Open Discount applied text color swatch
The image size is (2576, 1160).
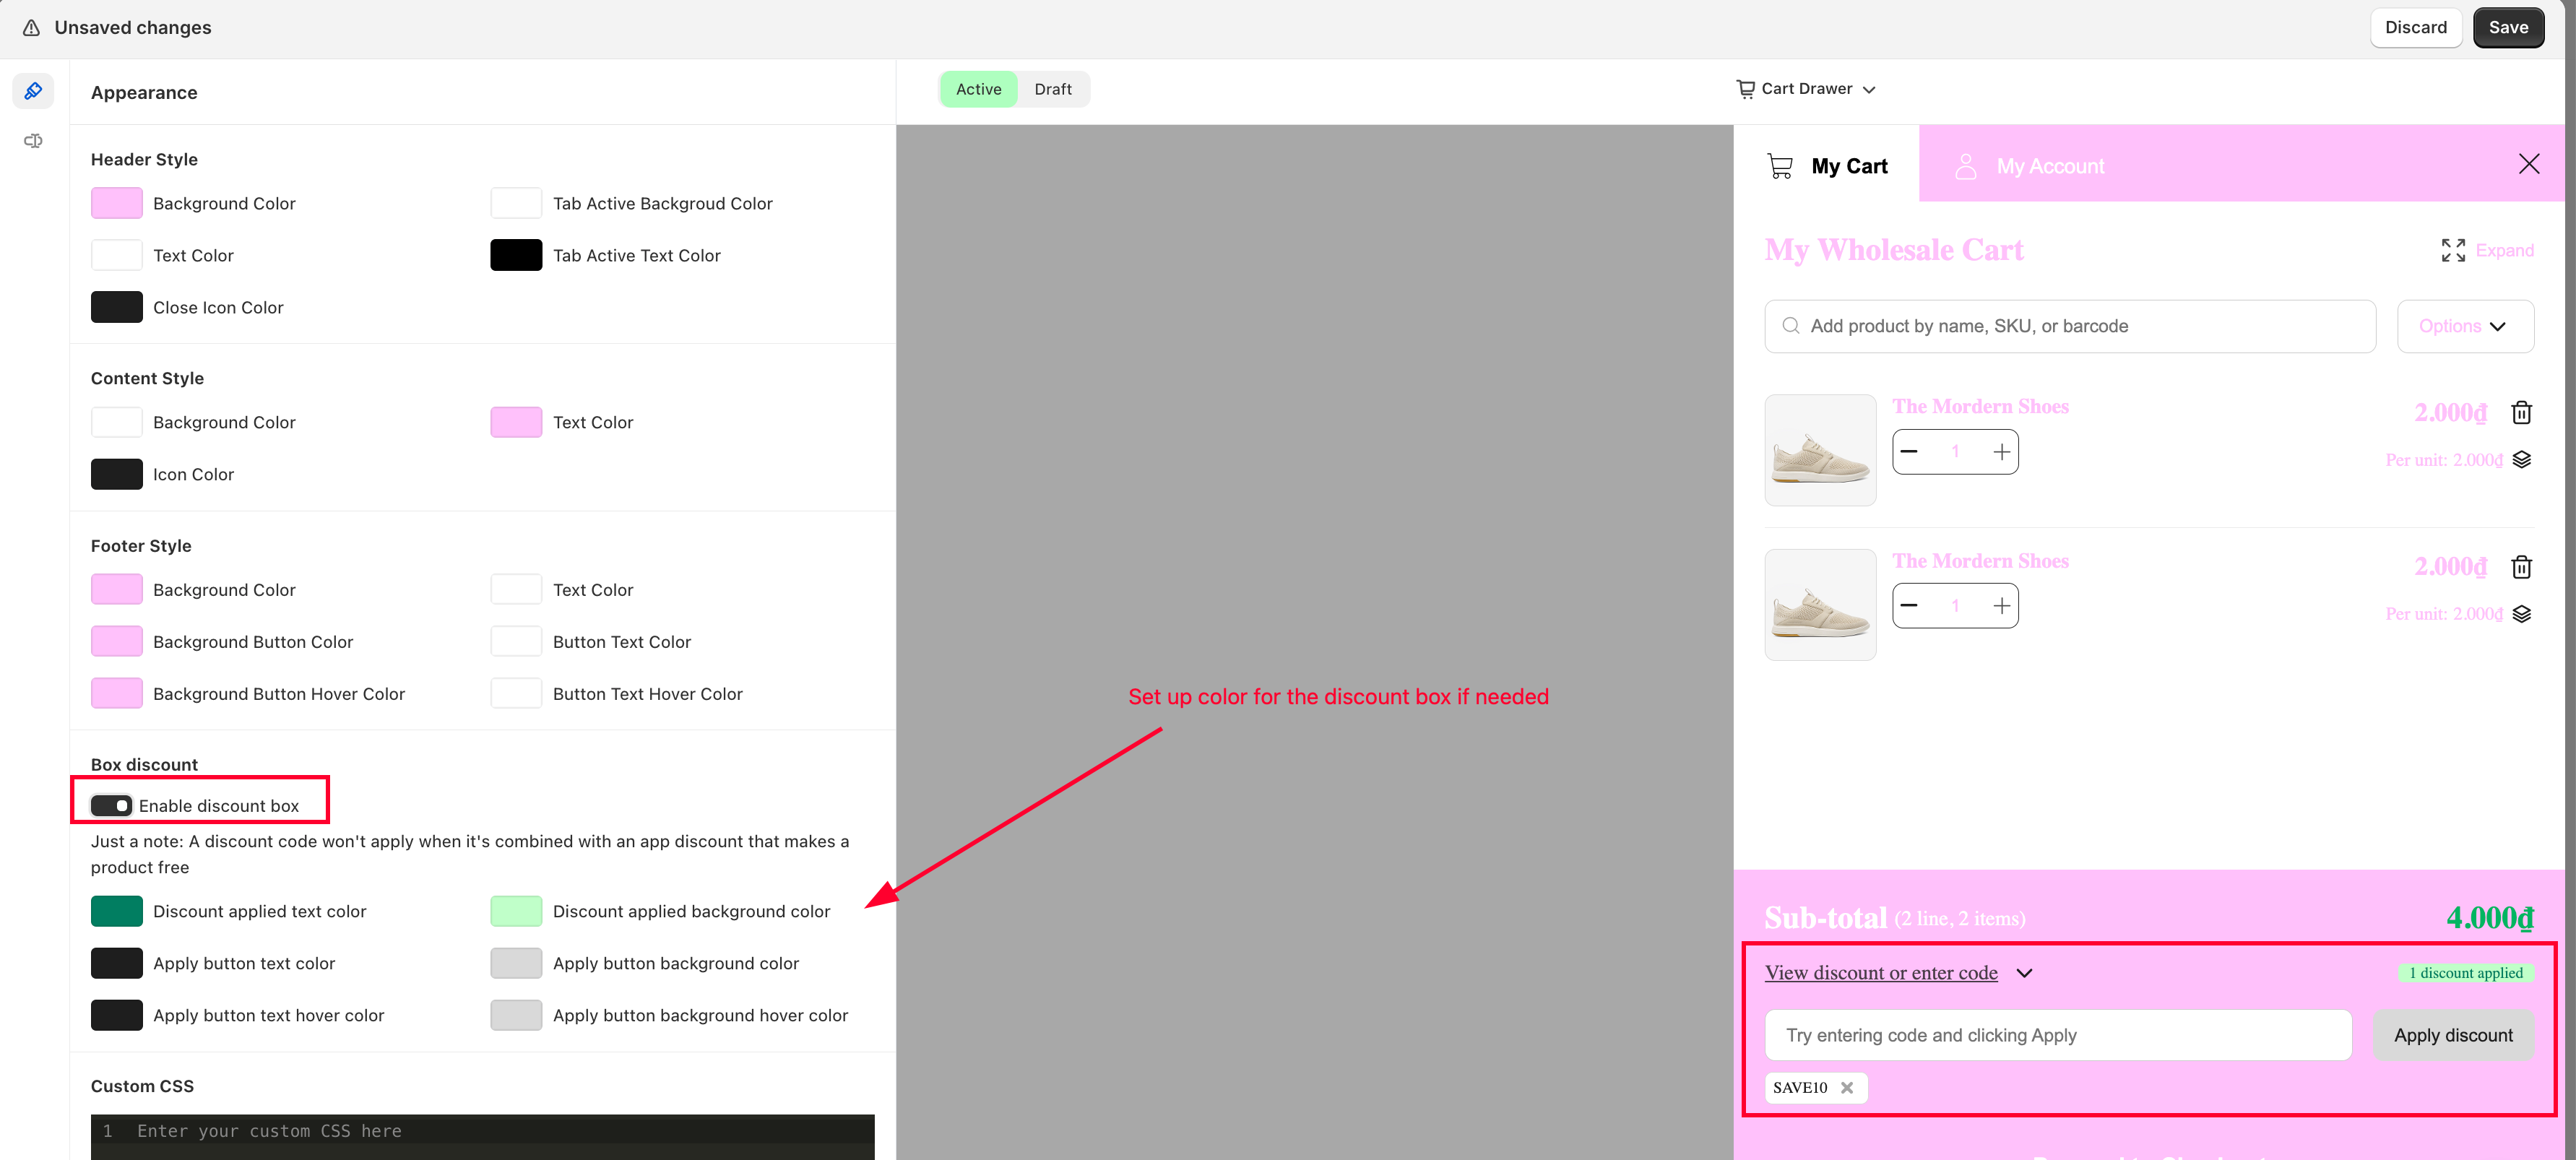117,911
